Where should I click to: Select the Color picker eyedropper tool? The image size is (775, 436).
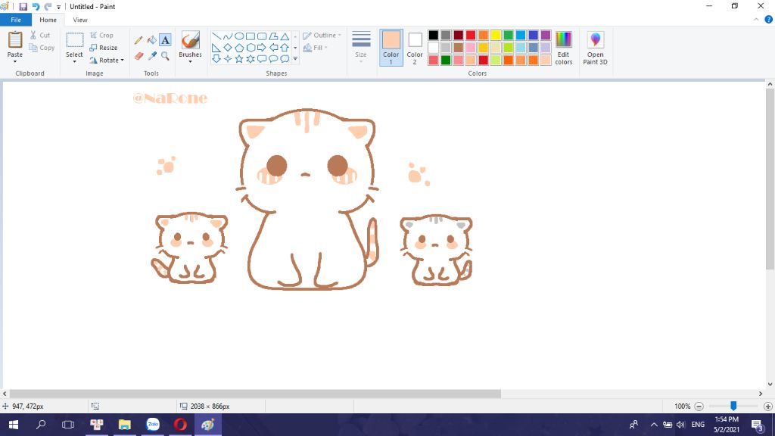tap(151, 56)
